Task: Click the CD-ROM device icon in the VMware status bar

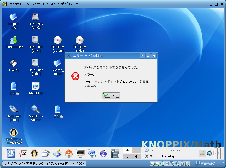Action: pos(162,164)
